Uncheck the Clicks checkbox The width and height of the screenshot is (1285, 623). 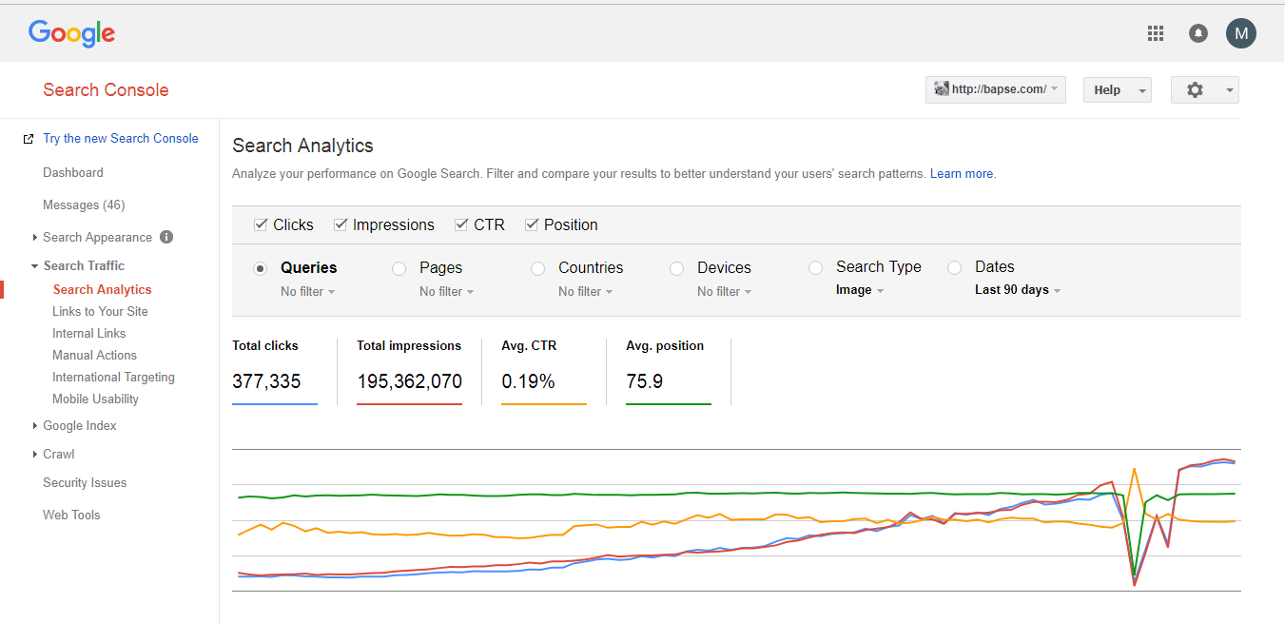(261, 225)
